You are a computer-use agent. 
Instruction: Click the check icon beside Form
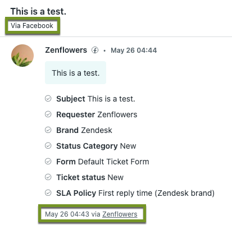click(48, 161)
